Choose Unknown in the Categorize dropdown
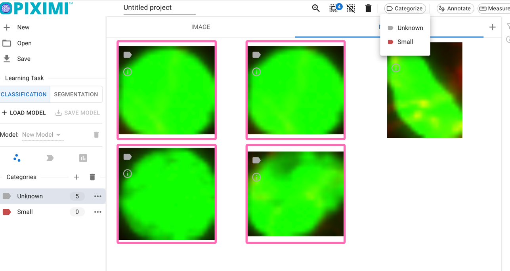This screenshot has width=510, height=271. click(x=405, y=28)
